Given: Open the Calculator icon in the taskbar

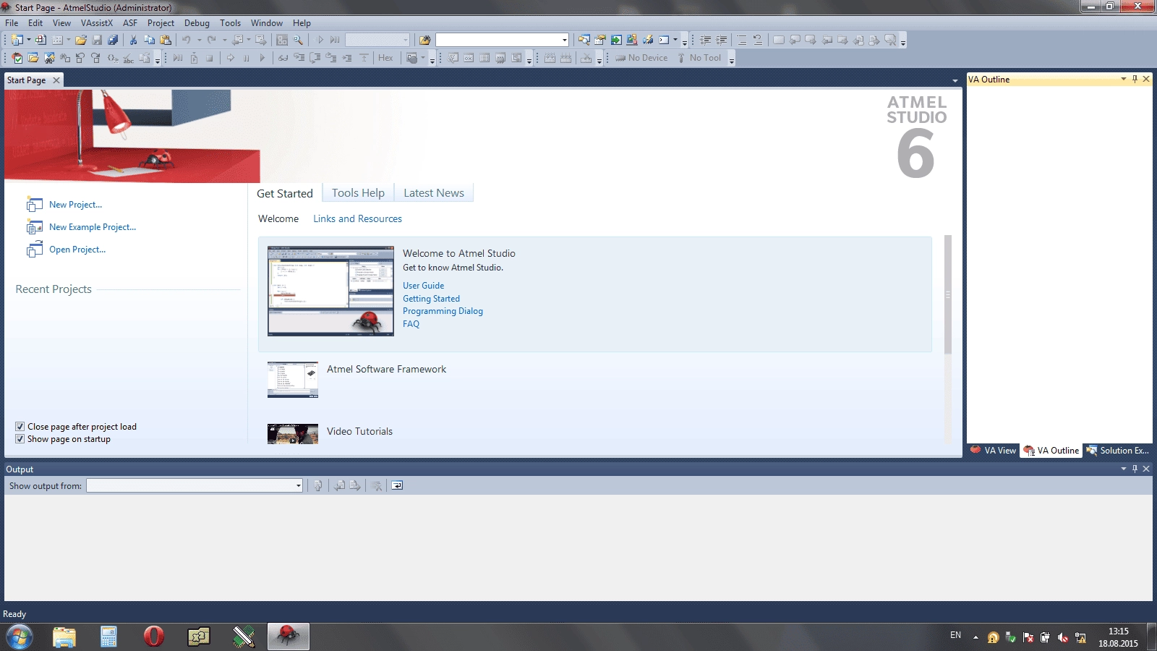Looking at the screenshot, I should [x=108, y=637].
